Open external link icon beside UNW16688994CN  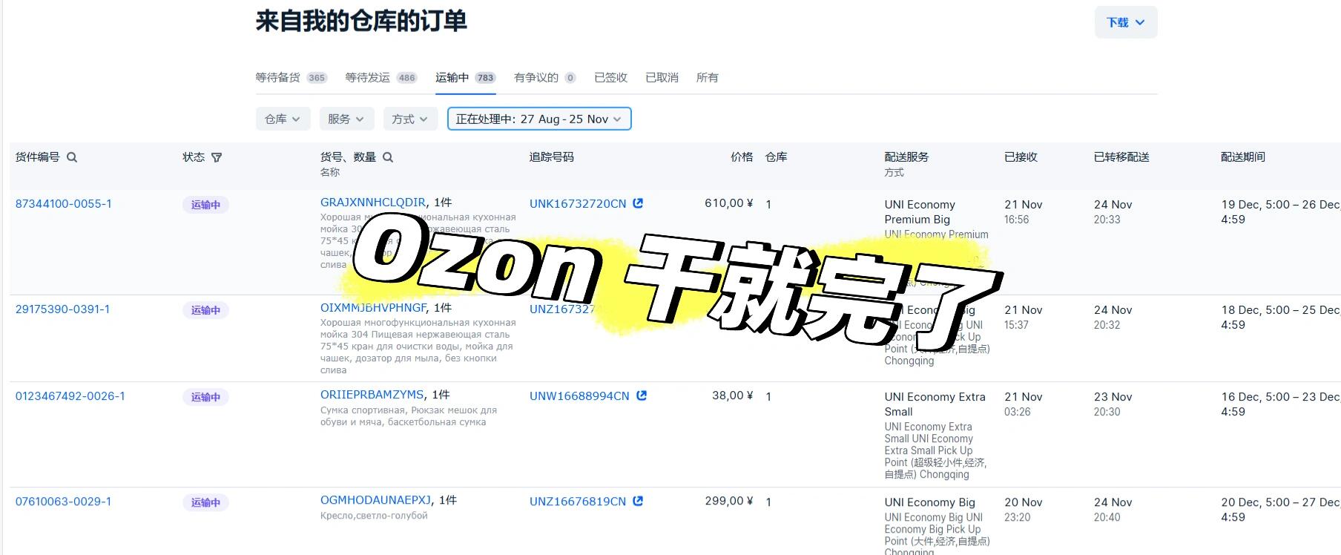tap(642, 395)
